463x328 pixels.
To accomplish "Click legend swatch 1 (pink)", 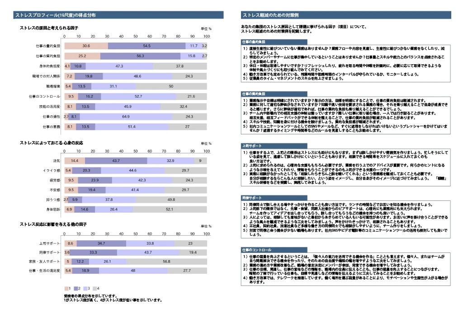I will point(66,288).
